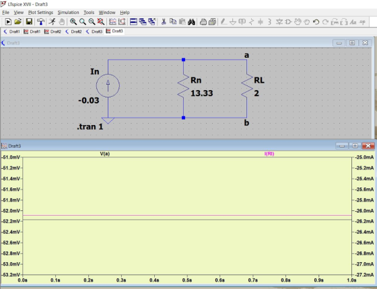The height and width of the screenshot is (289, 377).
Task: Click the Paste clipboard icon
Action: point(182,22)
